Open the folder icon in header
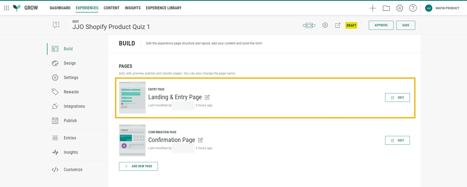The image size is (467, 187). (386, 8)
